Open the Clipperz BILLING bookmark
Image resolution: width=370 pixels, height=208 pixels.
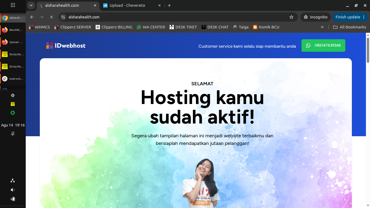114,27
